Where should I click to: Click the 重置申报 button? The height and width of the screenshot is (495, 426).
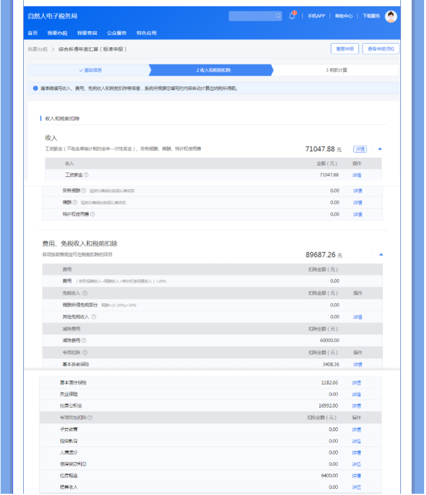(x=345, y=49)
